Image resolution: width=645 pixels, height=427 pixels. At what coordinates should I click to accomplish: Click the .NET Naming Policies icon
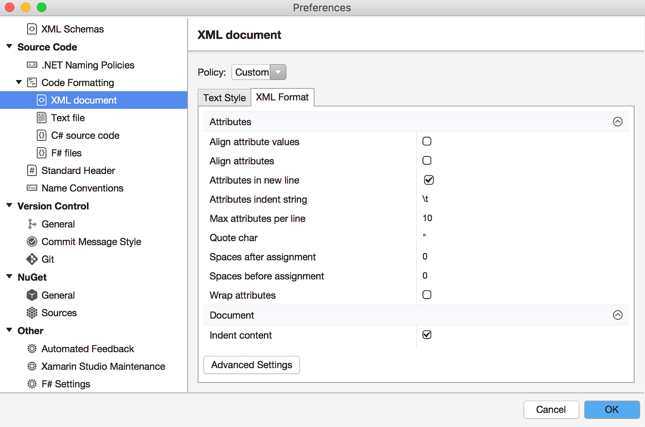click(x=31, y=65)
